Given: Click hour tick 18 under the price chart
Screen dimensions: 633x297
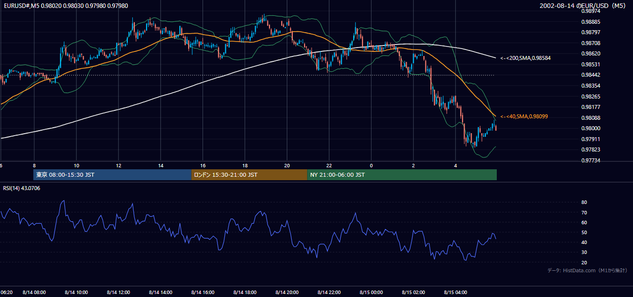Looking at the screenshot, I should point(245,165).
